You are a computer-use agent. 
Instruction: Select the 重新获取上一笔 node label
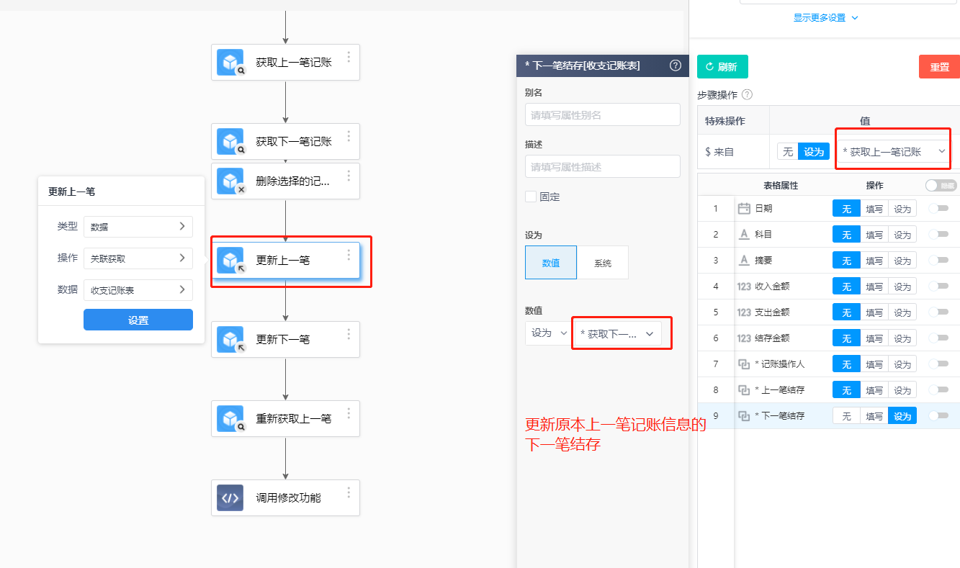(294, 419)
